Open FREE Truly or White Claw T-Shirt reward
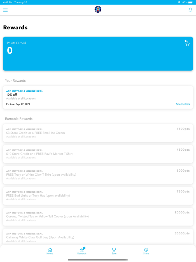This screenshot has width=196, height=262. coord(84,175)
